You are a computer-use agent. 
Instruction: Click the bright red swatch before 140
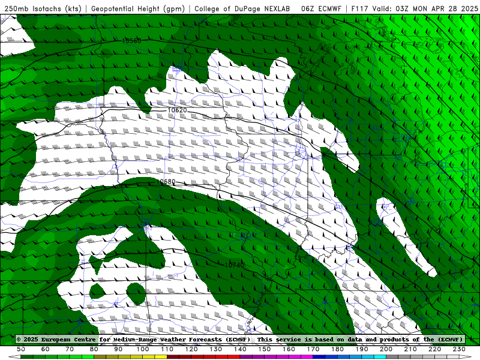point(234,357)
